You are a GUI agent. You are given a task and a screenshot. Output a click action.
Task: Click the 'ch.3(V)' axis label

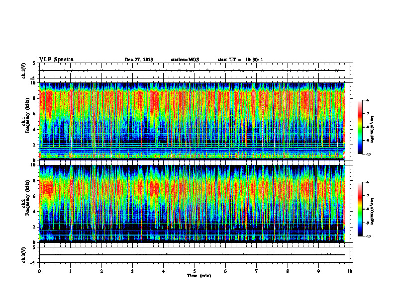point(23,255)
